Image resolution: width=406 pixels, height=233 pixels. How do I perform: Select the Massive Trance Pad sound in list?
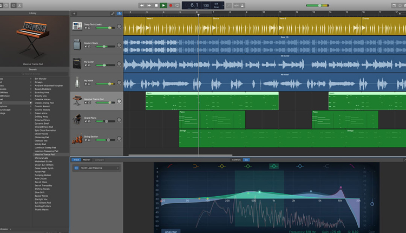44,154
